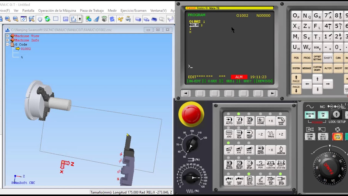Select the dashed rectangle selection tool
The width and height of the screenshot is (348, 196).
[56, 19]
